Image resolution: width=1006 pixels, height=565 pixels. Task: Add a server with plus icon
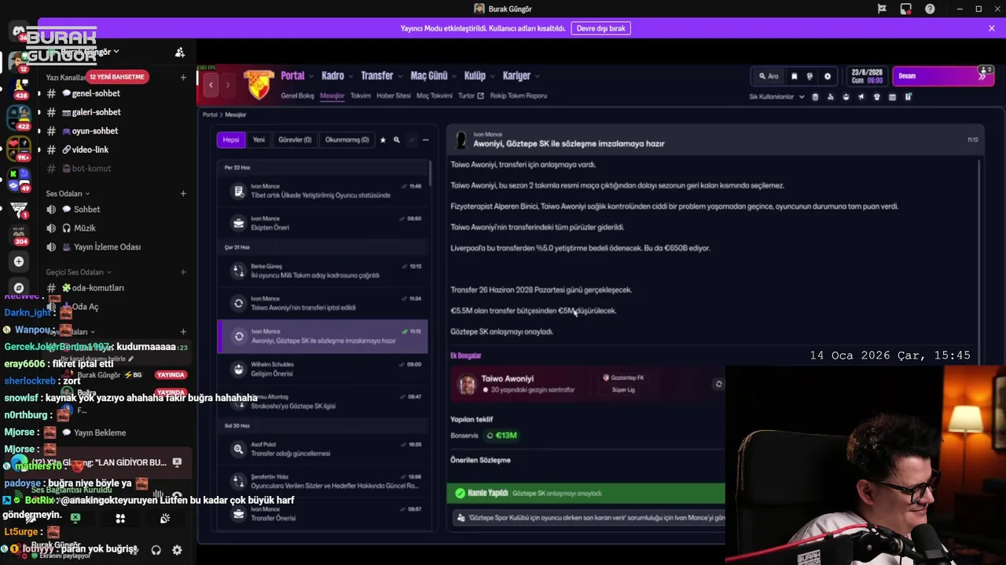click(x=19, y=261)
